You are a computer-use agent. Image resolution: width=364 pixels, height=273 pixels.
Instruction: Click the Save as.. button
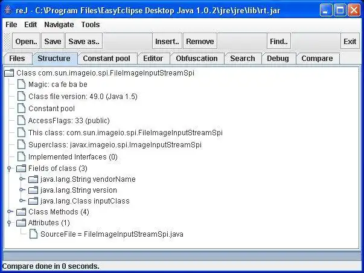tap(84, 41)
